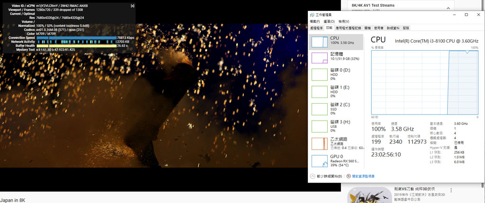Viewport: 485px width, 203px height.
Task: Click the base speed value 3.60 GHz
Action: click(x=461, y=124)
